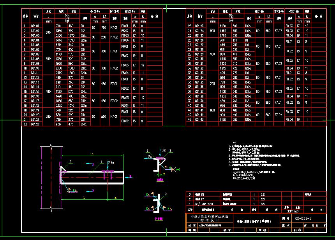The width and height of the screenshot is (335, 240).
Task: Click the 1315 value in row G21.32
Action: point(223,68)
